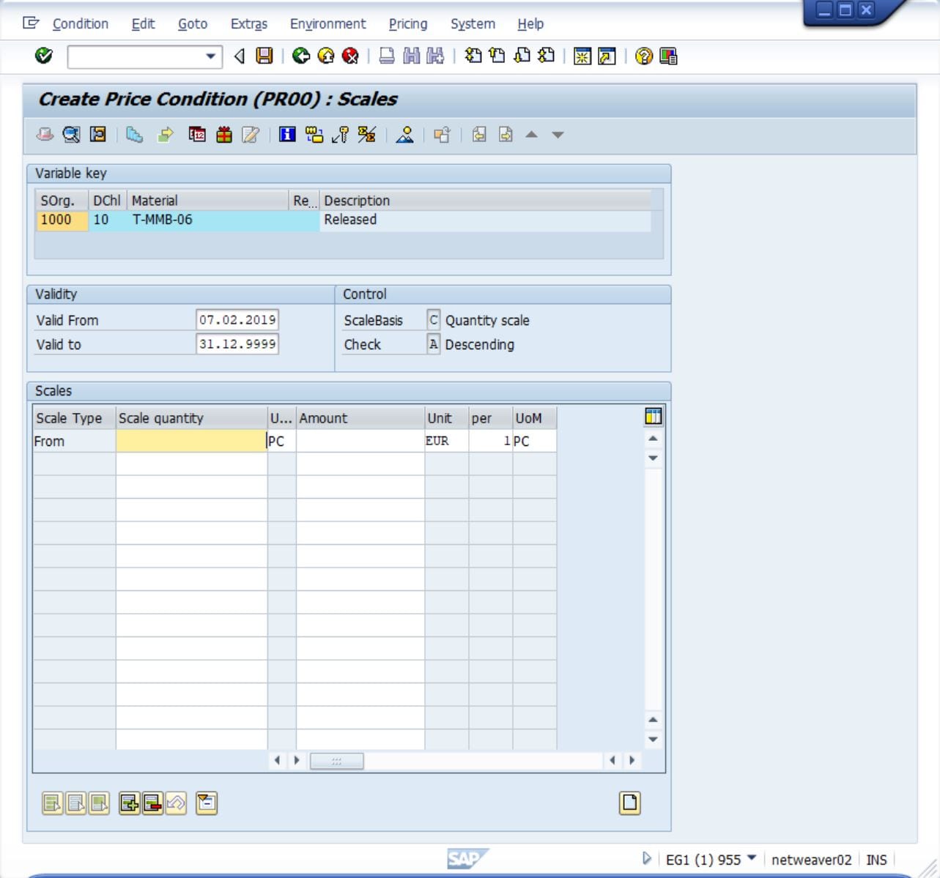Screen dimensions: 940x878
Task: Click the red Cancel icon
Action: click(350, 56)
